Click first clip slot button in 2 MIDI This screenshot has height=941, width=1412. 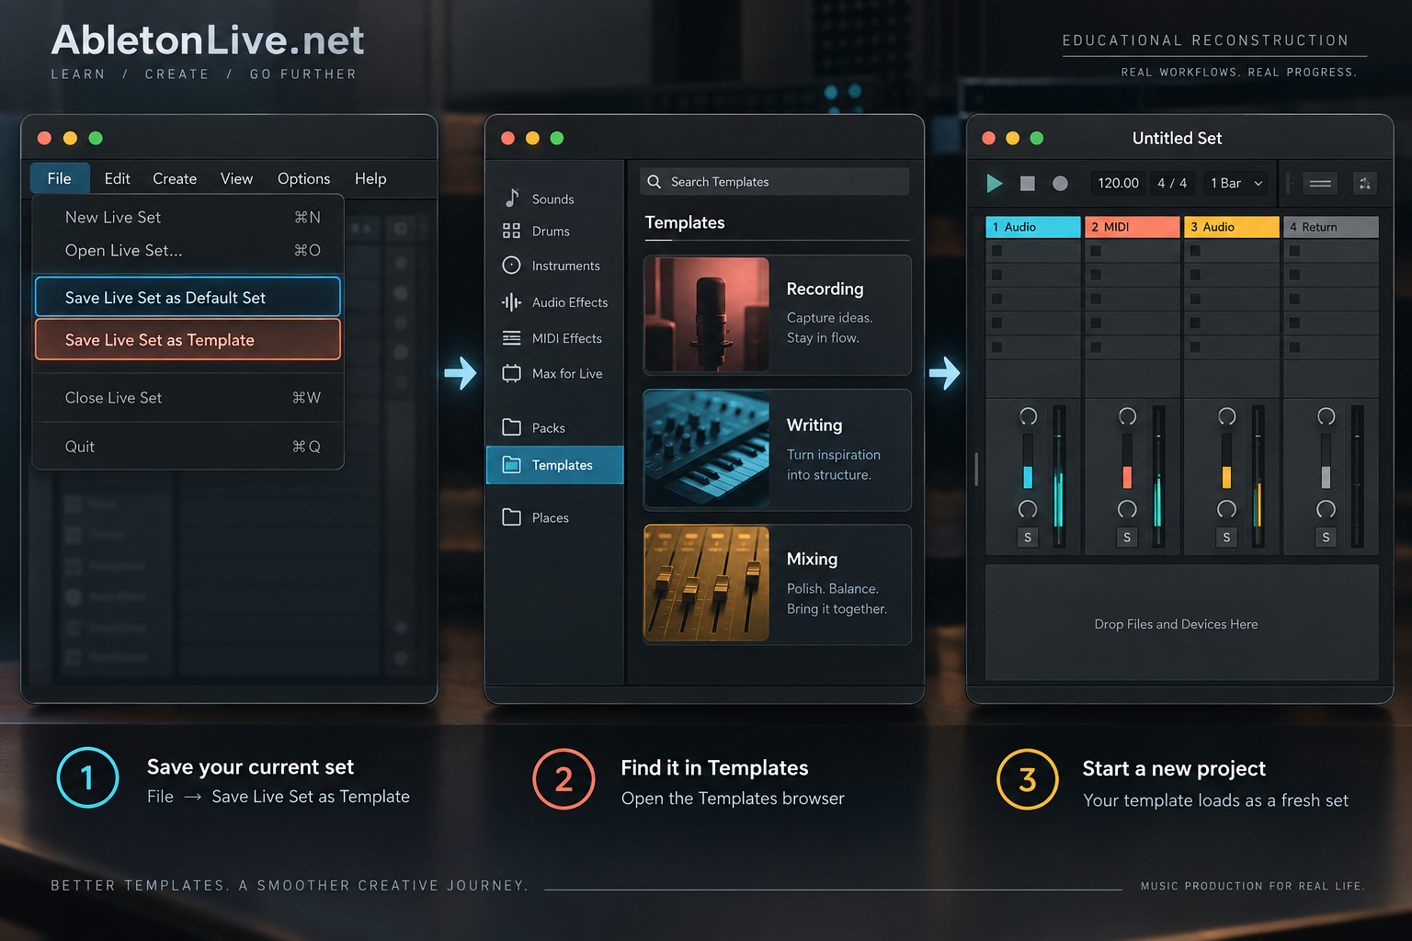(1096, 251)
